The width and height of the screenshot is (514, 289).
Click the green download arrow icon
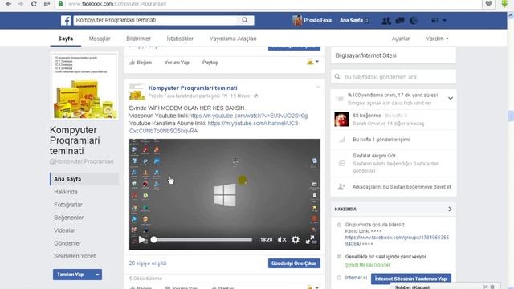point(504,3)
